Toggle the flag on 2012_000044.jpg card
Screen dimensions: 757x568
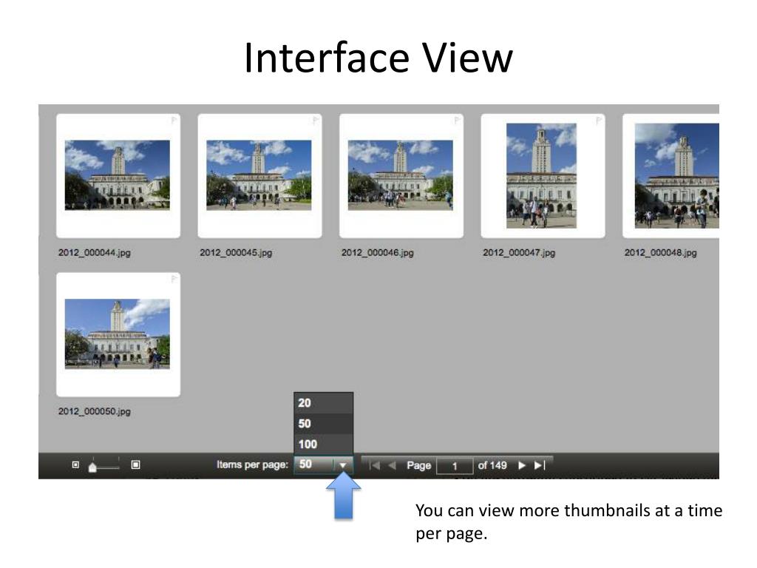coord(174,121)
